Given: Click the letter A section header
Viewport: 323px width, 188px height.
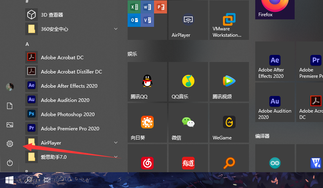Looking at the screenshot, I should [x=28, y=44].
